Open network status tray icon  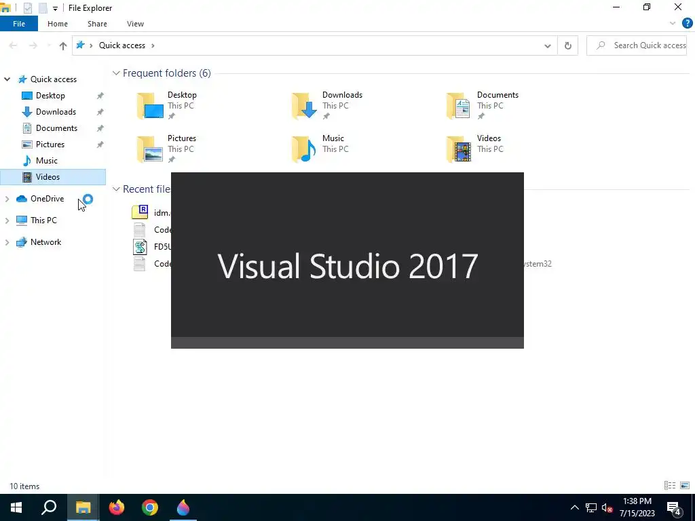click(591, 507)
